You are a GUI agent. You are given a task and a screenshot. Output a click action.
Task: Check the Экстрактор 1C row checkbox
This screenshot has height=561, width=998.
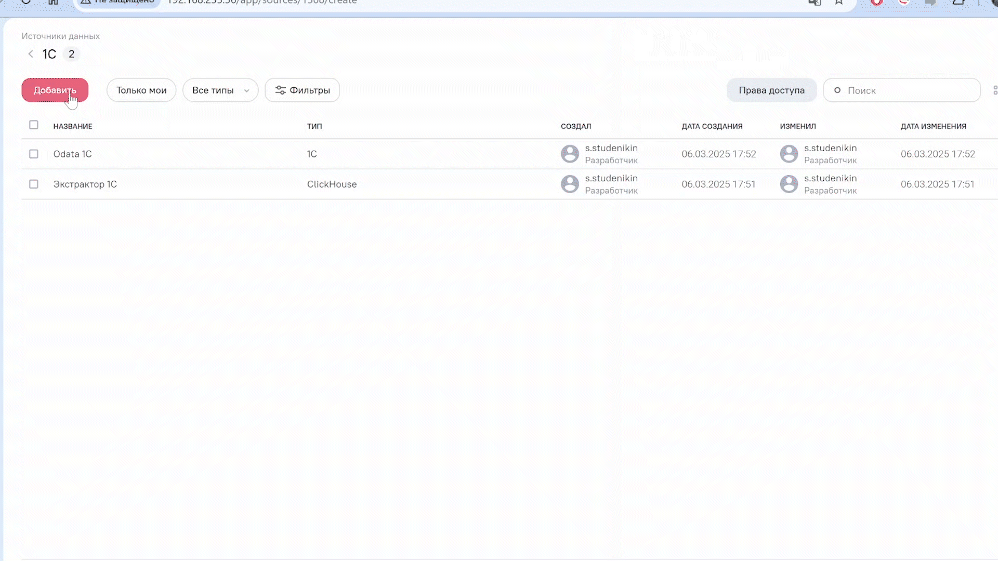tap(34, 184)
